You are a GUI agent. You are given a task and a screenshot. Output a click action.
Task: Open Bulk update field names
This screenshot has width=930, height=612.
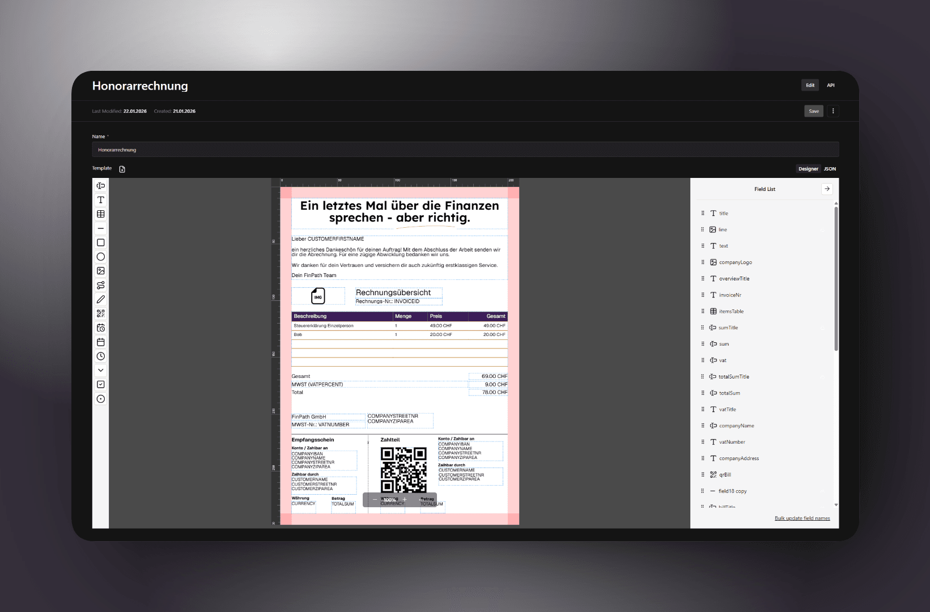point(802,518)
